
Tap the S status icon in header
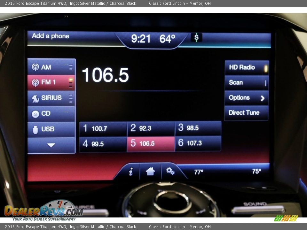(x=196, y=38)
